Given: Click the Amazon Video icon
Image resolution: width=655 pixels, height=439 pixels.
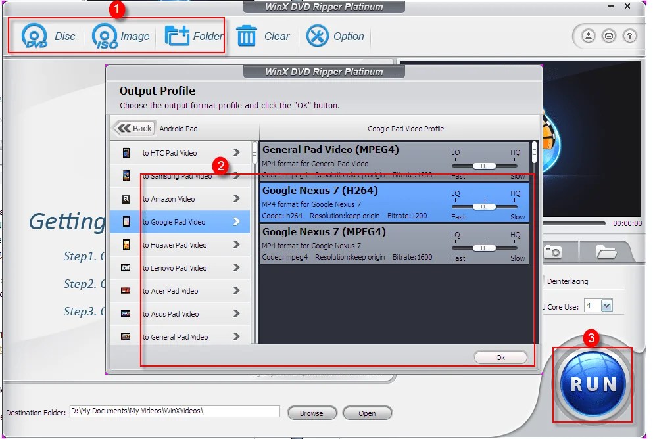Looking at the screenshot, I should tap(126, 198).
